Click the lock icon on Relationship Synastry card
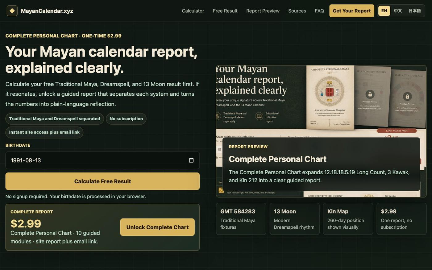Image resolution: width=432 pixels, height=270 pixels. (x=370, y=94)
